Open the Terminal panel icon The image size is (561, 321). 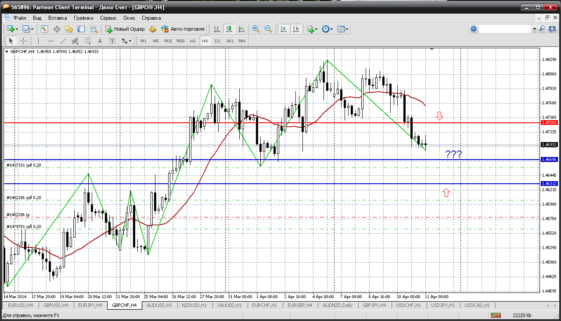coord(81,29)
